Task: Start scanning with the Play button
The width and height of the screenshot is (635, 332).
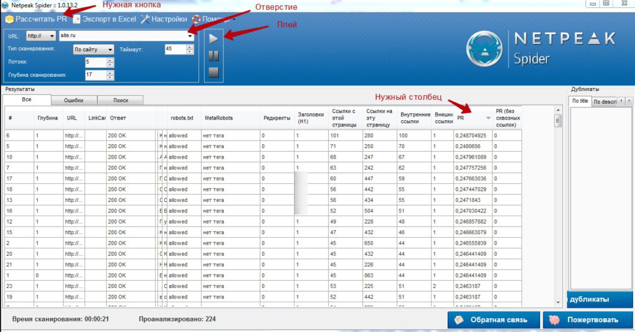Action: click(213, 39)
